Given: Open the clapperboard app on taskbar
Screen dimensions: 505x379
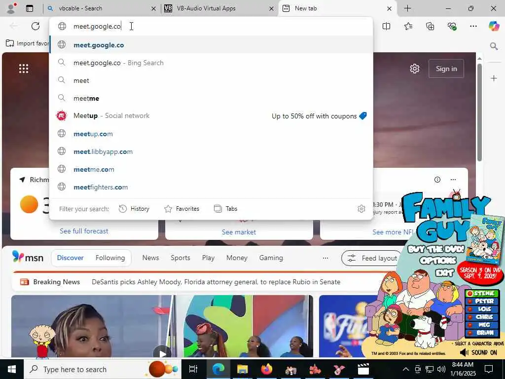Looking at the screenshot, I should [363, 369].
